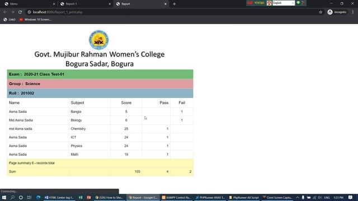
Task: Click the ICT subject cell
Action: 73,137
